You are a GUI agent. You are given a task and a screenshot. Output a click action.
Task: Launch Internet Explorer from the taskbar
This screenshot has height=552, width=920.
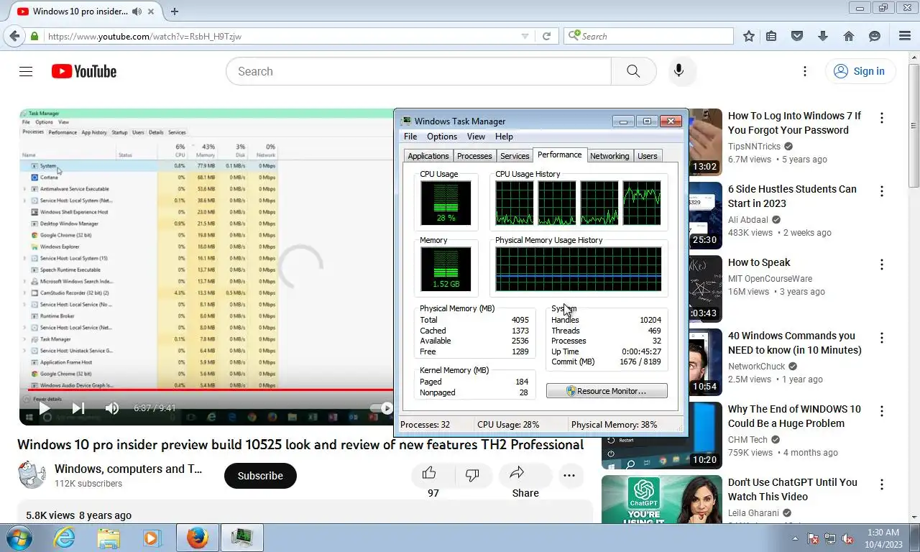(65, 538)
